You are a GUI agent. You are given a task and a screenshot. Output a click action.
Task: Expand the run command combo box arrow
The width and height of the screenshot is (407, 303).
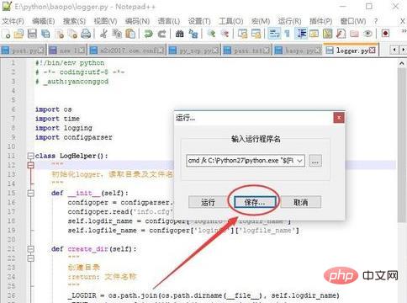(300, 161)
